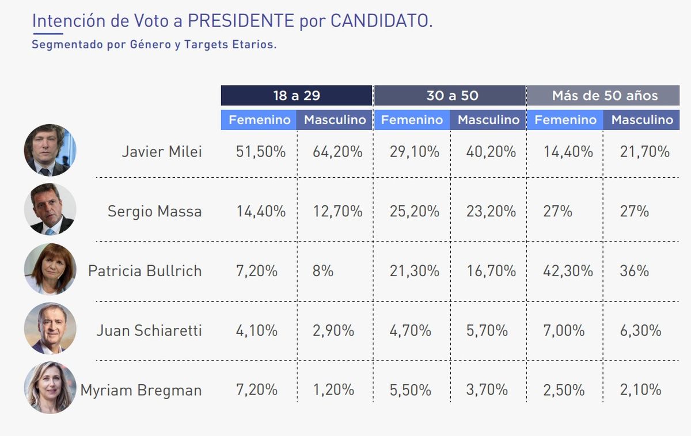Select the 64,20% value cell
Viewport: 691px width, 436px height.
click(x=337, y=152)
